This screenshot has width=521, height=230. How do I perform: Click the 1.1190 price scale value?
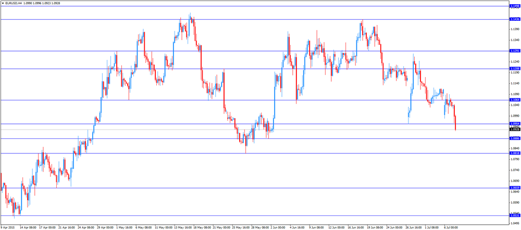[515, 72]
